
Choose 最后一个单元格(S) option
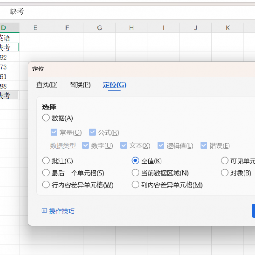[x=46, y=173]
